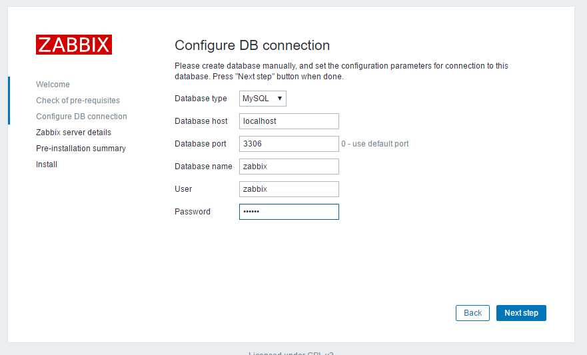Open the Welcome step in sidebar
Screen dimensions: 587x355
pos(53,84)
